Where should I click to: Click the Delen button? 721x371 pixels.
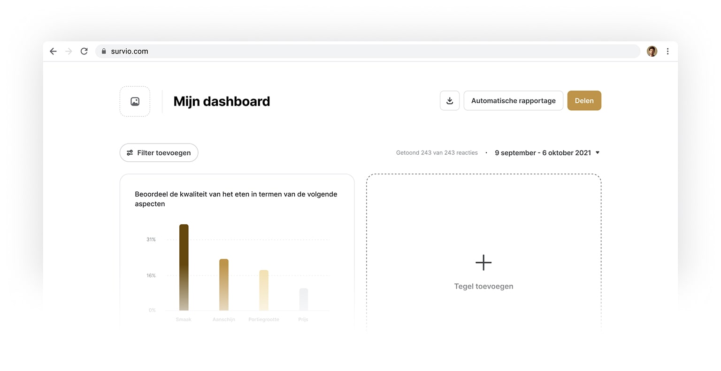coord(584,100)
